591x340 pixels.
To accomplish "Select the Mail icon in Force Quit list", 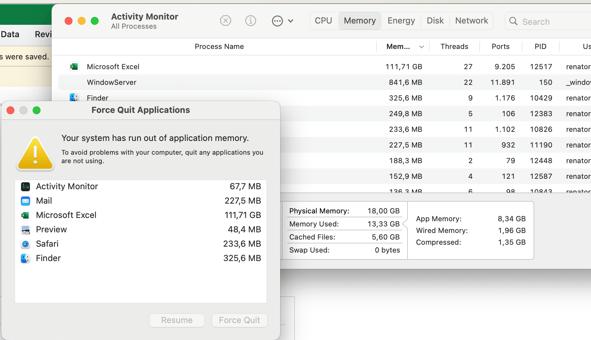I will click(x=25, y=201).
